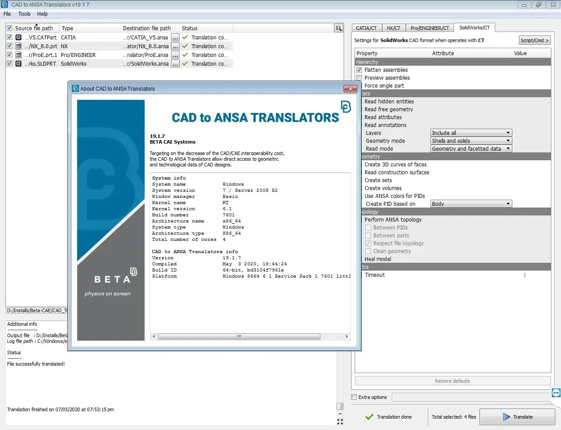
Task: Enable the Preview assemblies checkbox
Action: 359,78
